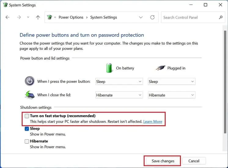Open the Learn More link
This screenshot has height=168, width=228.
(x=153, y=122)
